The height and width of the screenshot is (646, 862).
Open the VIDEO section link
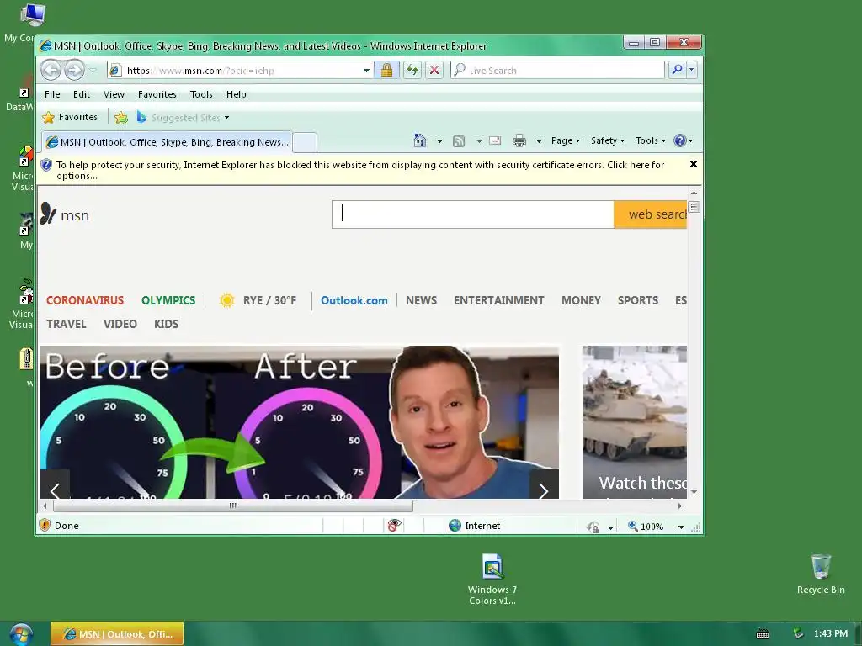120,324
